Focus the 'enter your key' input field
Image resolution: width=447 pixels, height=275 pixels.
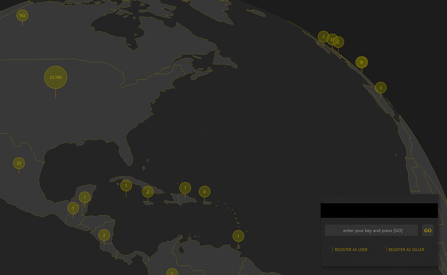[371, 230]
